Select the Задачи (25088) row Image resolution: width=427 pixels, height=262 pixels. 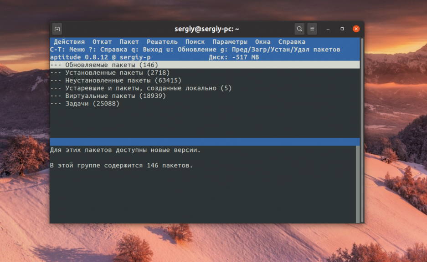click(92, 104)
